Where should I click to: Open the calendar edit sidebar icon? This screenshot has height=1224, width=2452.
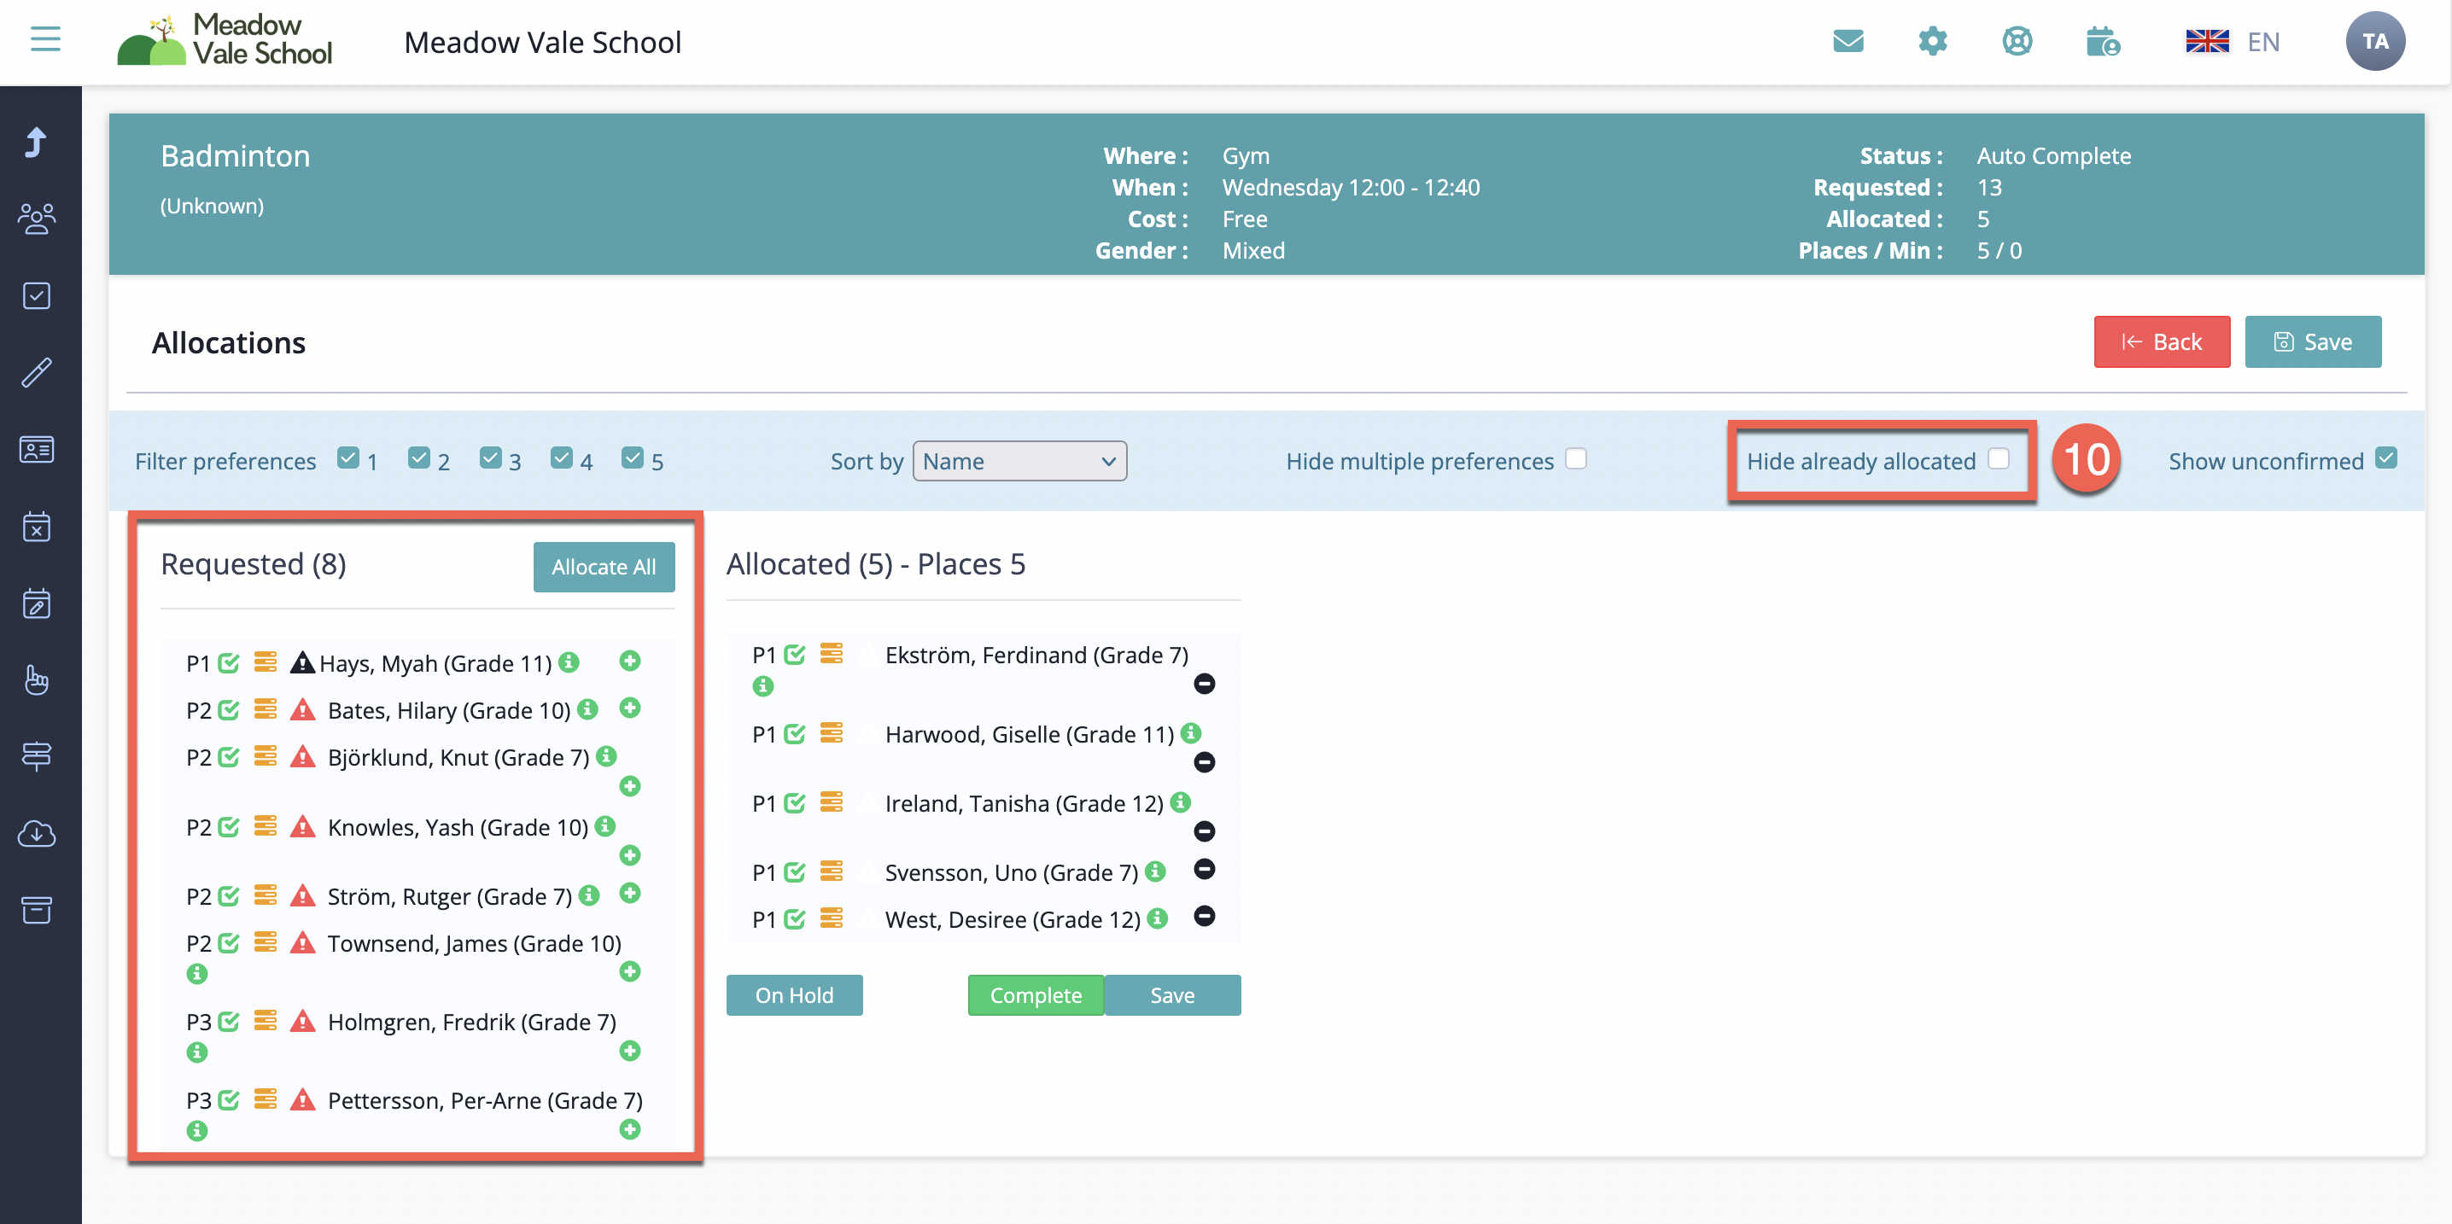pos(36,603)
